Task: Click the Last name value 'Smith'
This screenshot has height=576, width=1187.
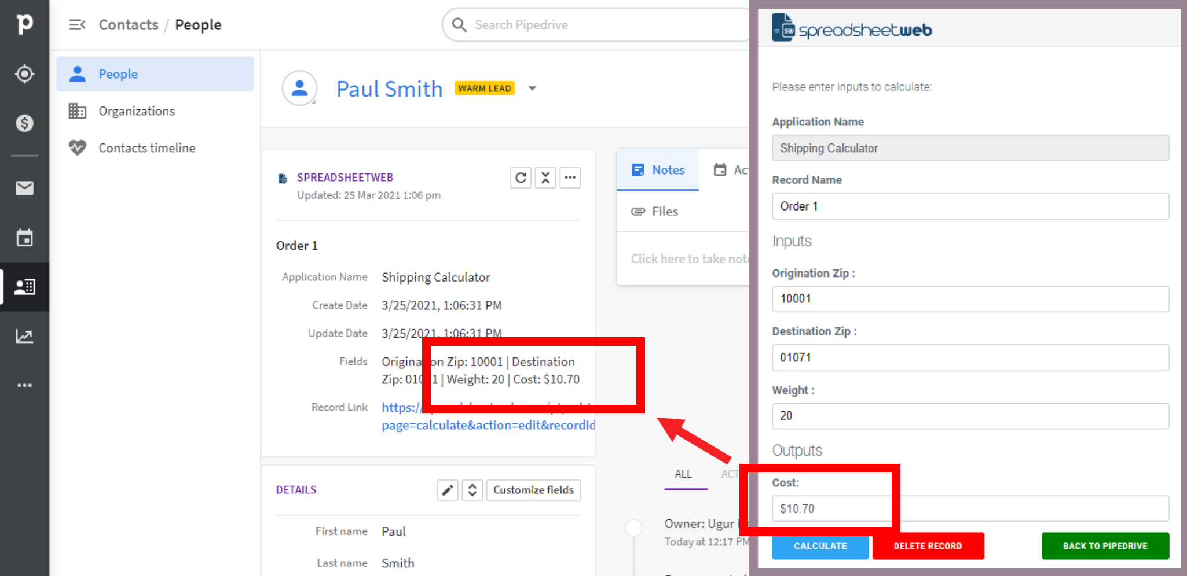Action: pyautogui.click(x=398, y=563)
